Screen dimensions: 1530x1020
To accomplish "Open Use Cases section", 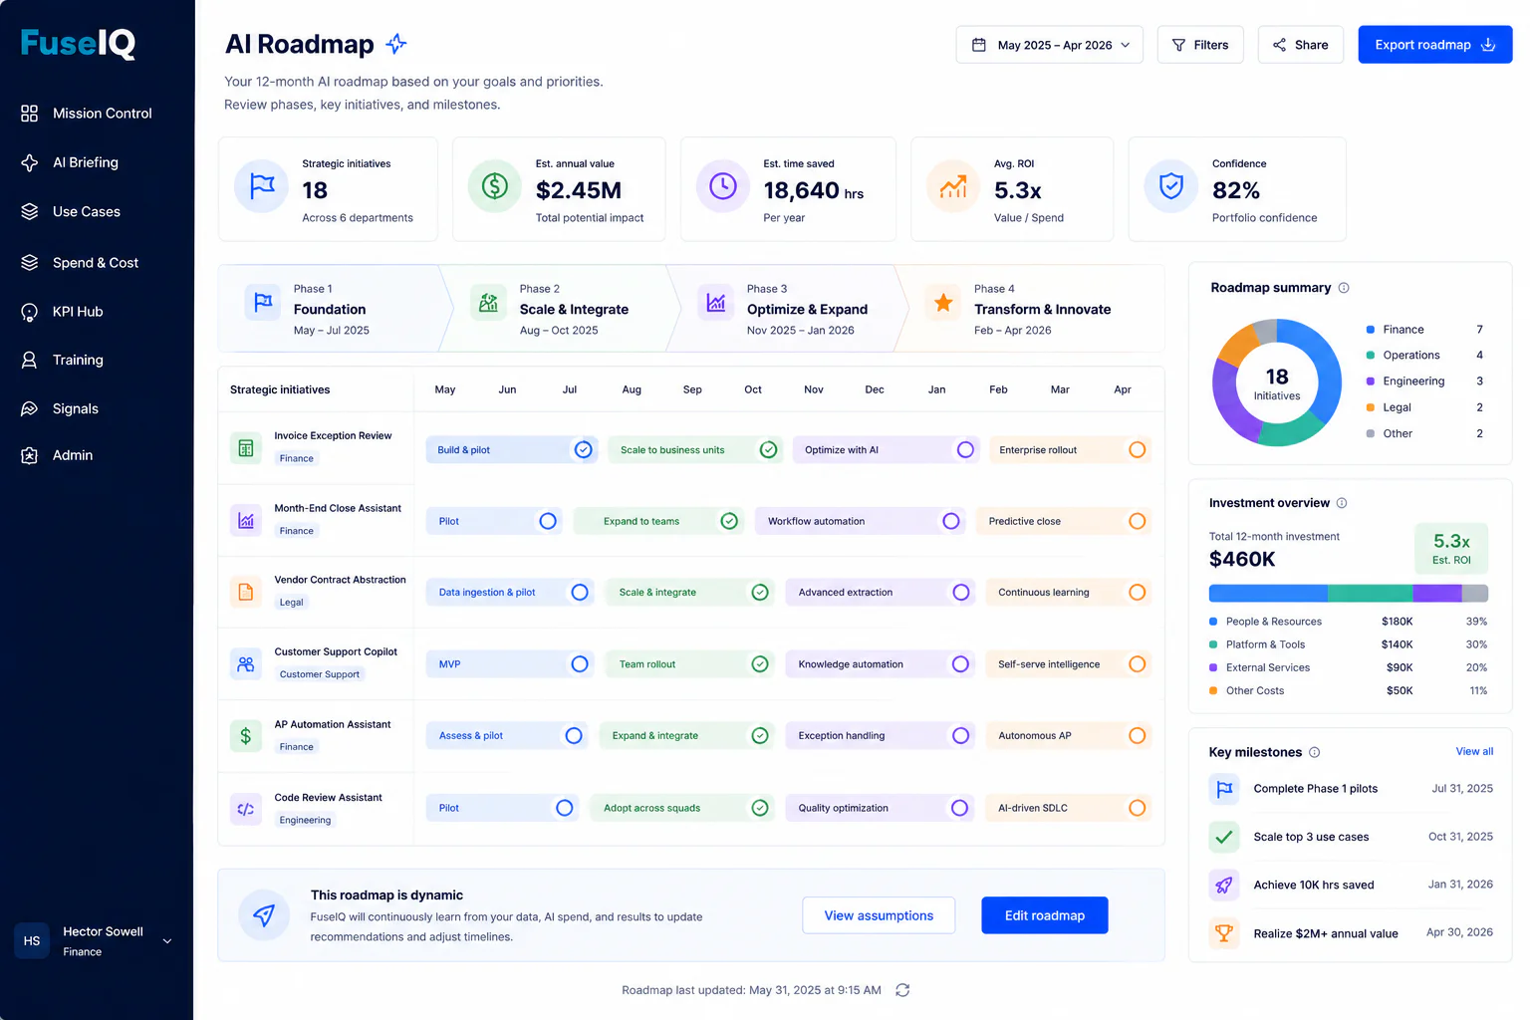I will point(71,211).
